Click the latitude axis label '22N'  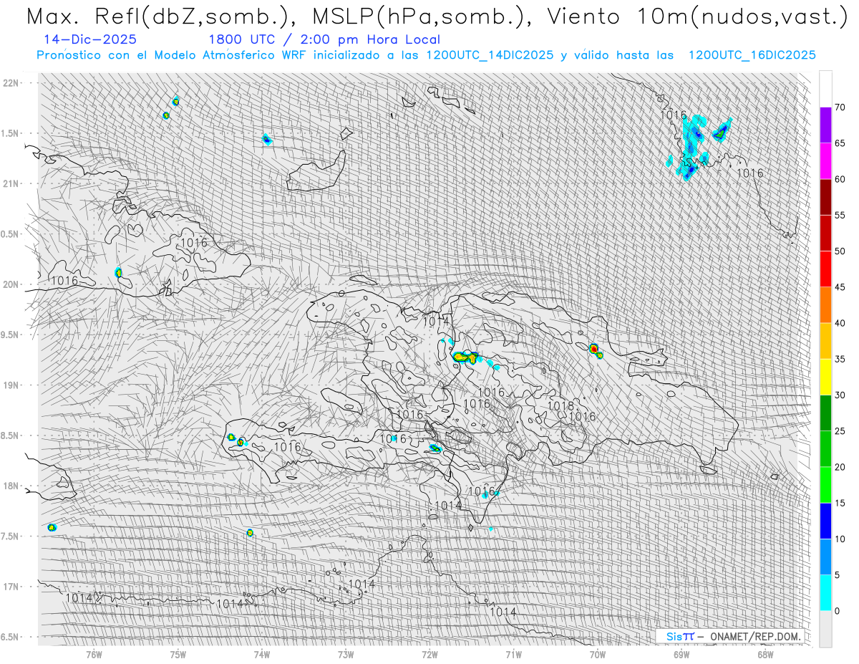pos(11,82)
